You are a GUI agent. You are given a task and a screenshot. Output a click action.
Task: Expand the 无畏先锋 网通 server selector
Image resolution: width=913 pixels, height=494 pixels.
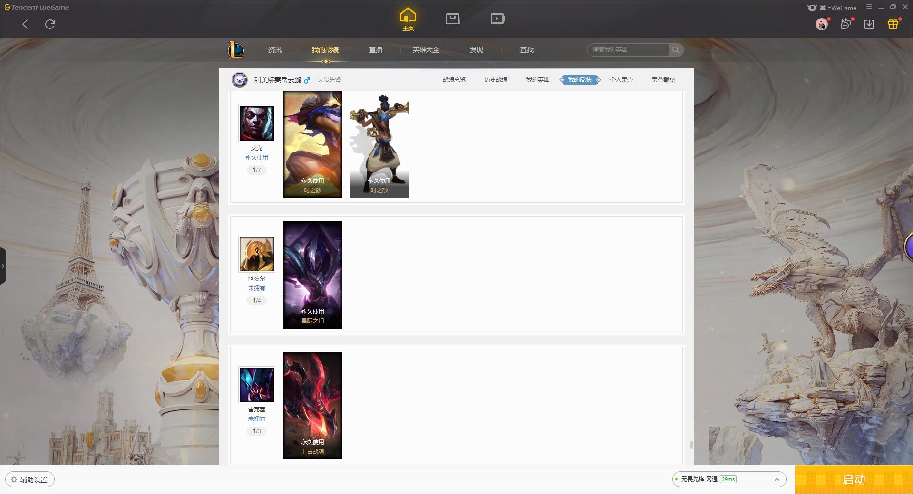point(729,479)
